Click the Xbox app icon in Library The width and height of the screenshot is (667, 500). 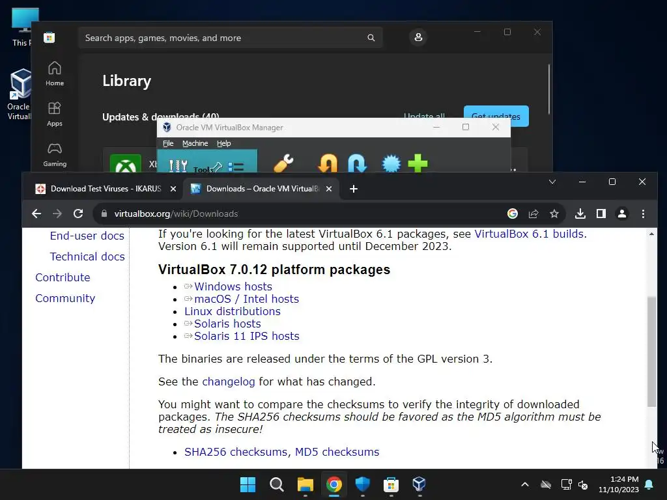coord(126,163)
